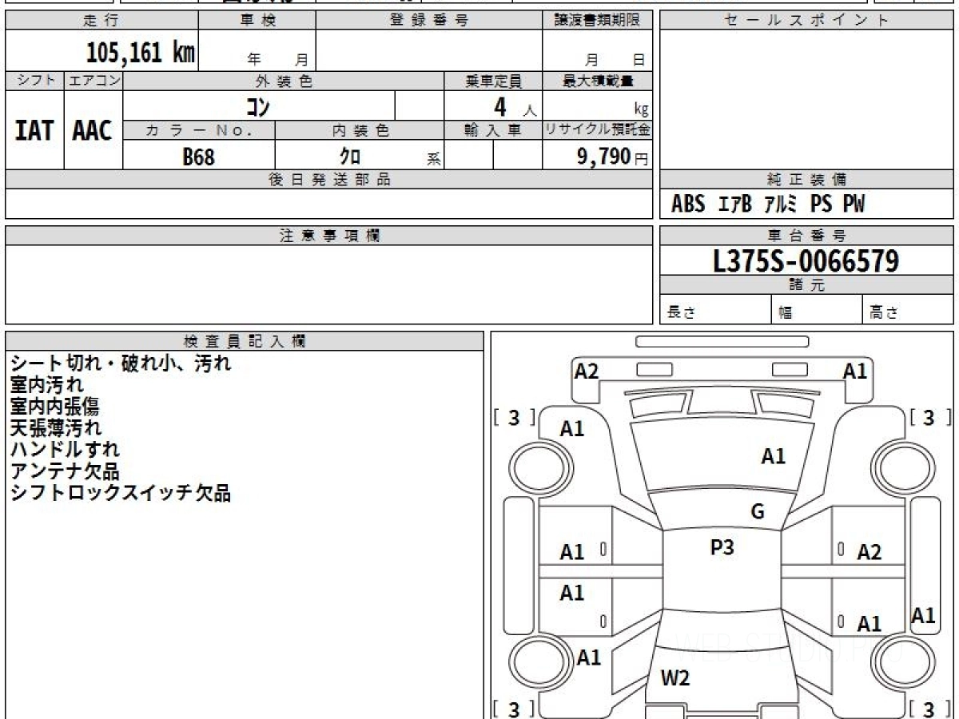
Task: Select interior color value クロ
Action: [x=350, y=157]
